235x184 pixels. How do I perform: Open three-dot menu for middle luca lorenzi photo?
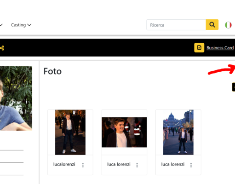[x=137, y=165]
